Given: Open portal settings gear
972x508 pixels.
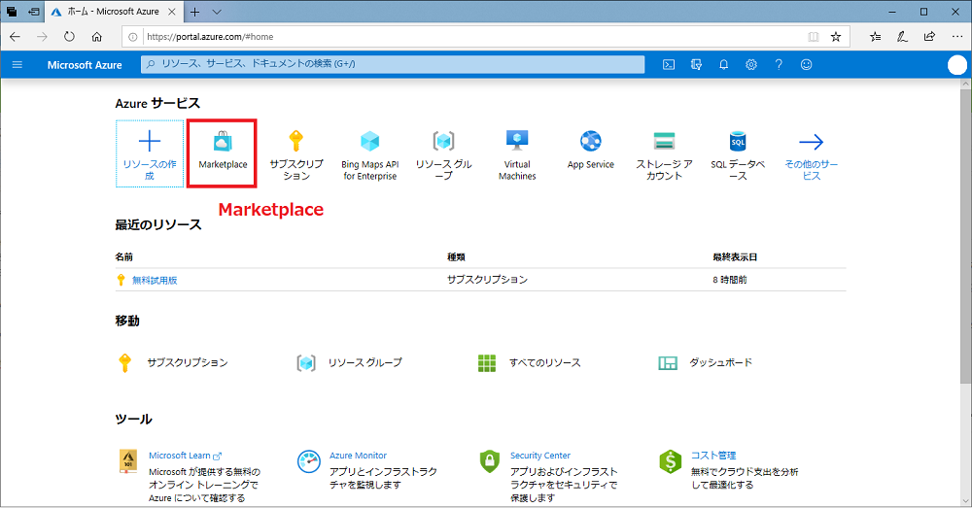Looking at the screenshot, I should click(x=751, y=64).
